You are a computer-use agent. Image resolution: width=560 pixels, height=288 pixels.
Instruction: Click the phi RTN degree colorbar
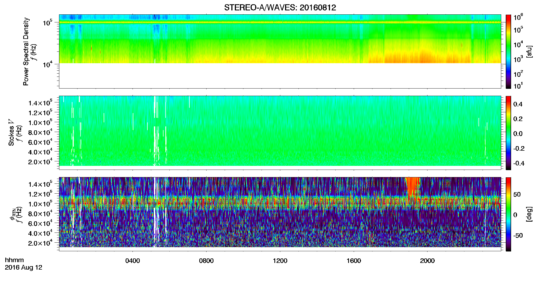click(508, 214)
